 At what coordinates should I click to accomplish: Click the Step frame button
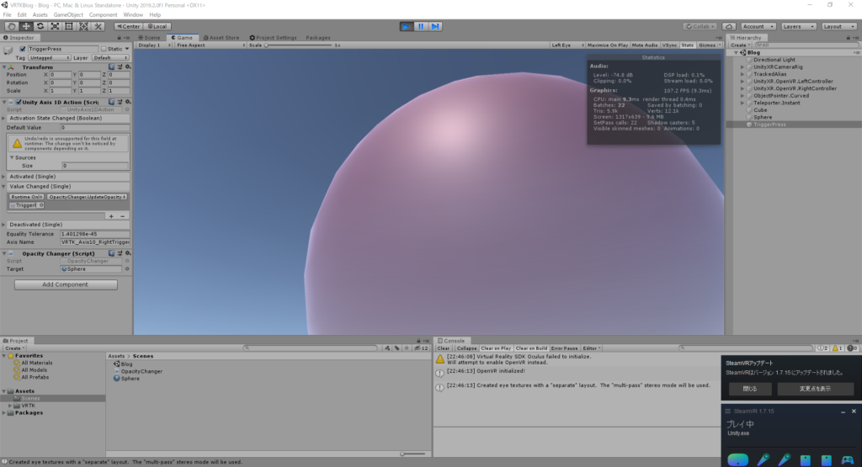coord(435,26)
